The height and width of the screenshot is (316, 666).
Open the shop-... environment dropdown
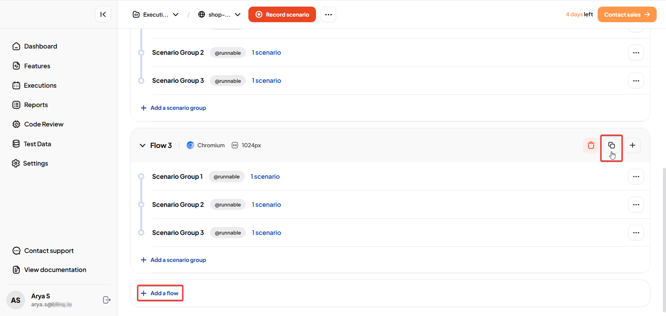pos(219,15)
